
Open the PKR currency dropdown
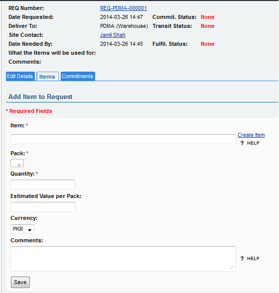point(22,229)
